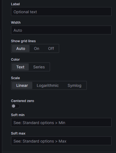
Task: Click the Width field label
Action: [x=16, y=23]
